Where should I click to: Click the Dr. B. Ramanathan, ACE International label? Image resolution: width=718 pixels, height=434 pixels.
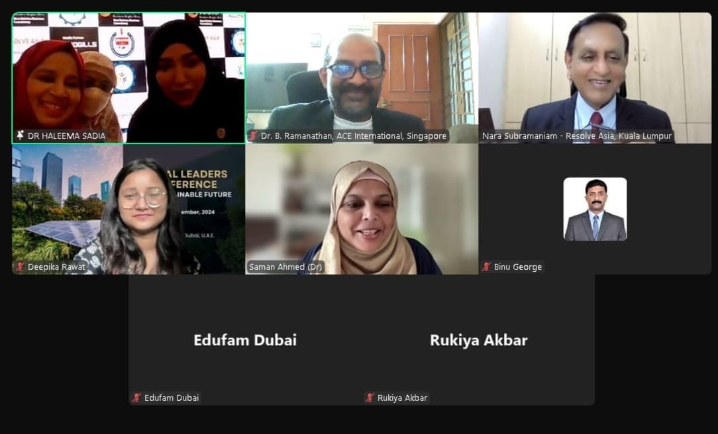tap(354, 136)
